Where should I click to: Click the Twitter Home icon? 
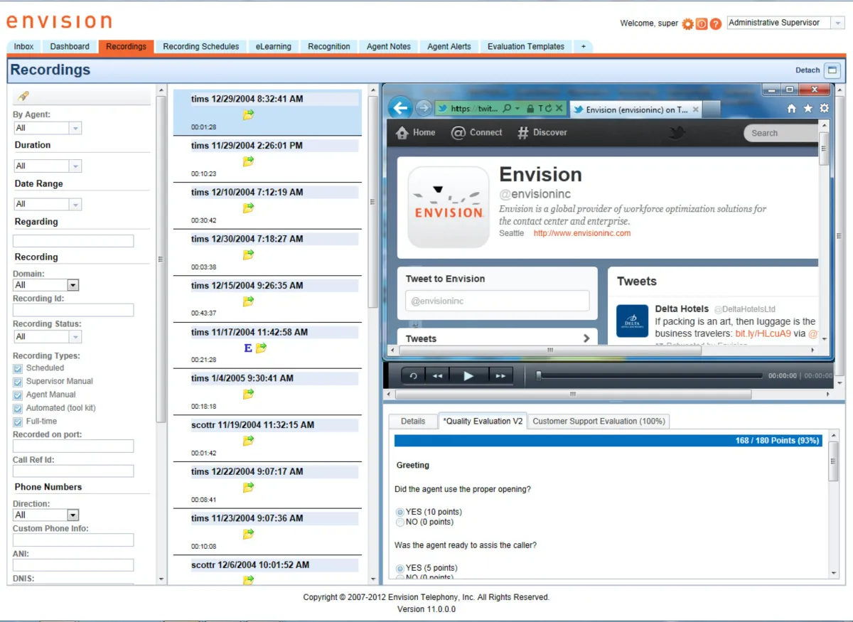click(x=402, y=132)
